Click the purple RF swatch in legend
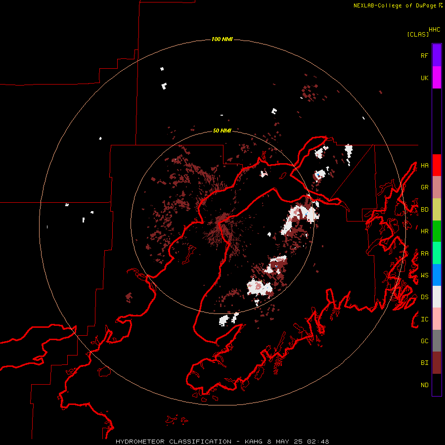 437,55
